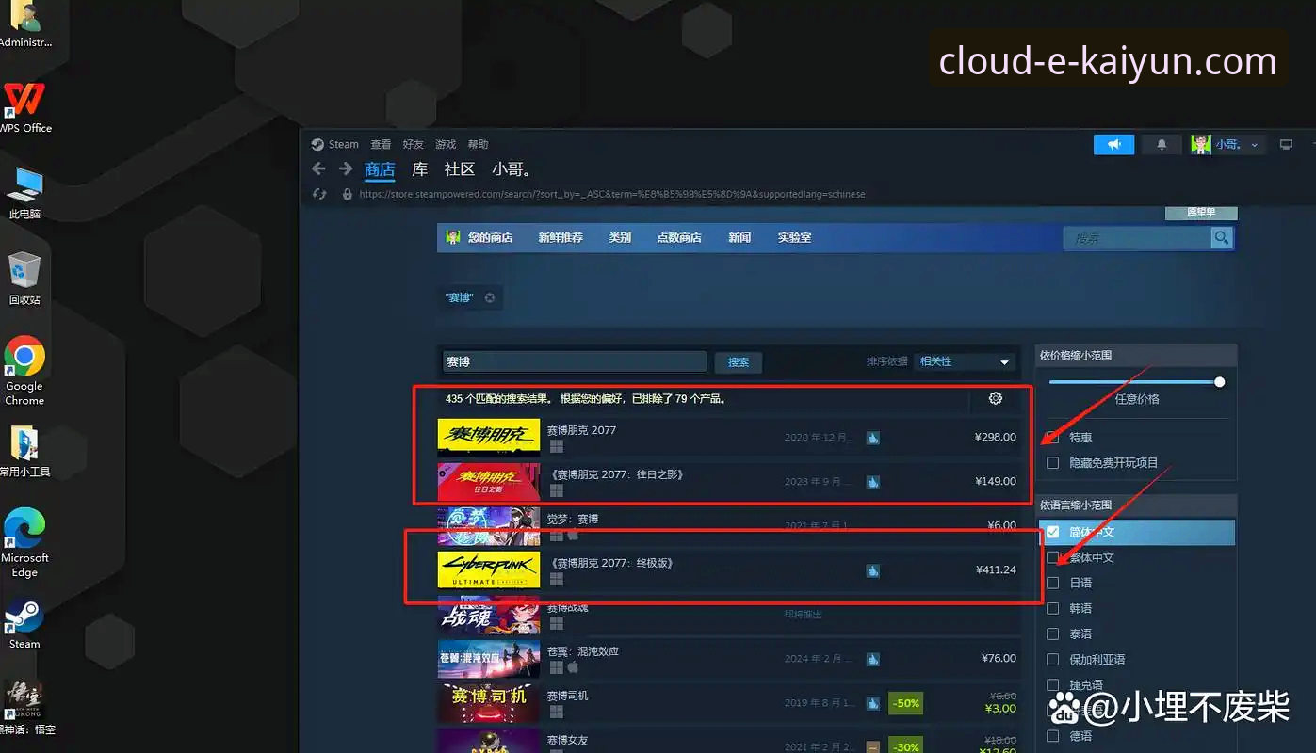Open the 类别 categories menu
The height and width of the screenshot is (753, 1316).
point(620,238)
